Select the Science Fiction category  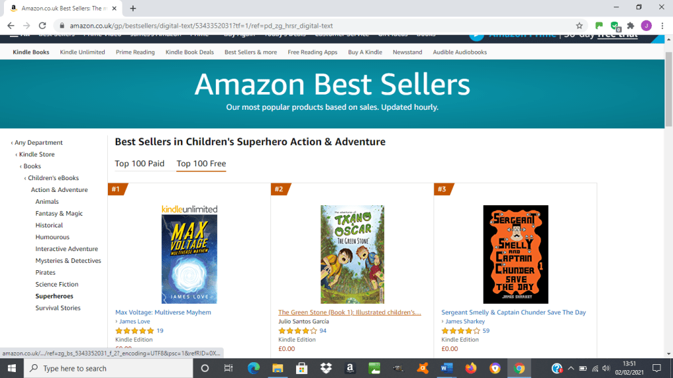57,285
